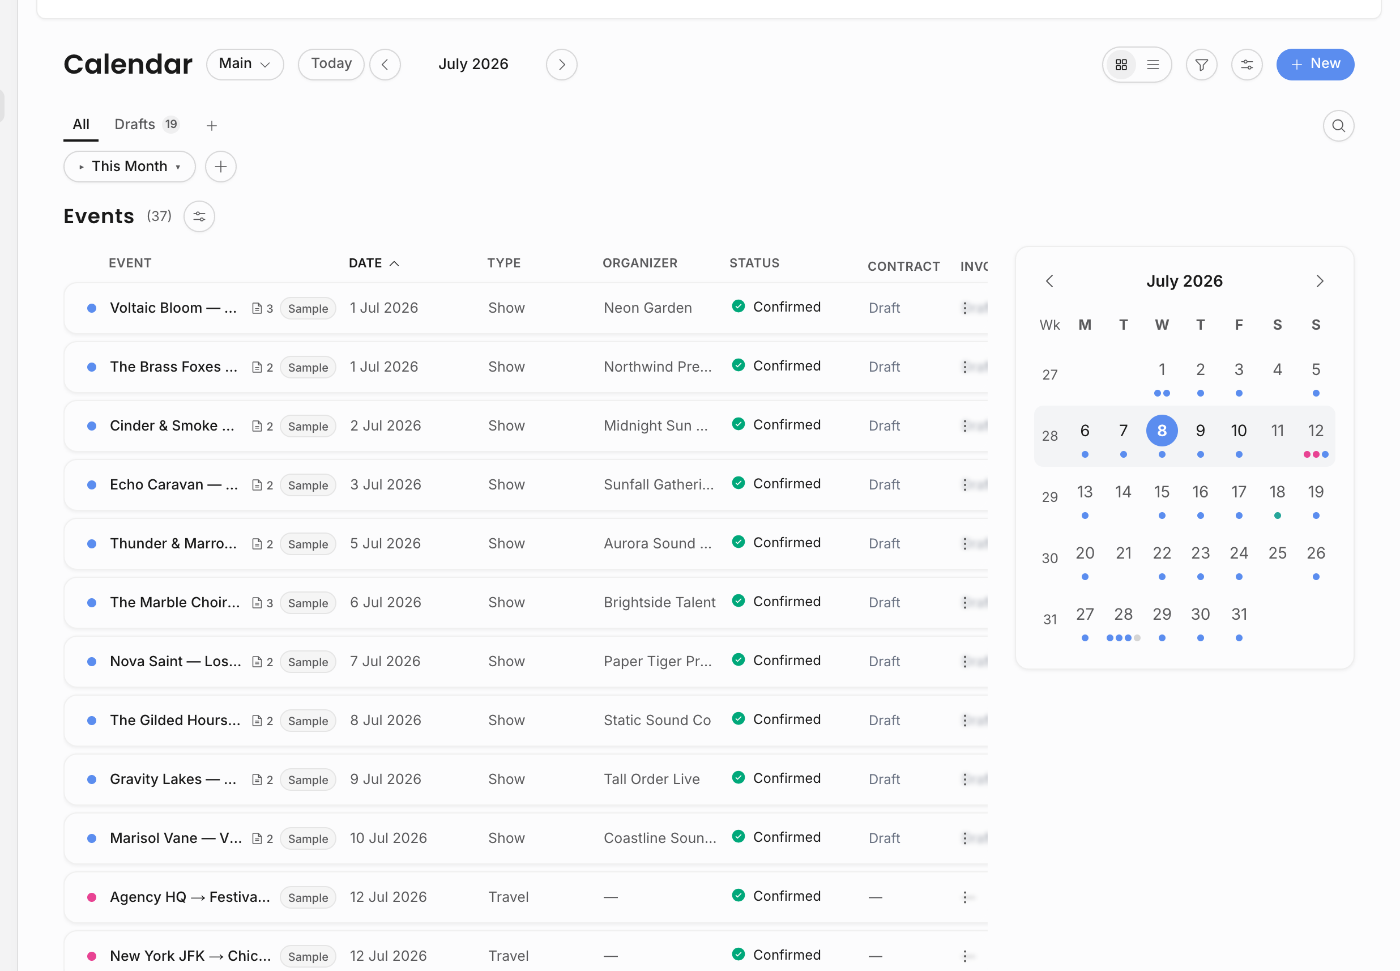Click Sample tag on New York JFK row

click(308, 956)
